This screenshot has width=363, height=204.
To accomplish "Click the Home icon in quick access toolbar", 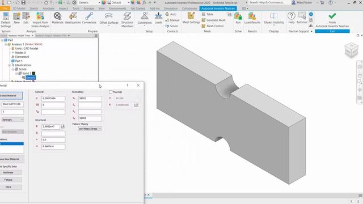I will (46, 2).
